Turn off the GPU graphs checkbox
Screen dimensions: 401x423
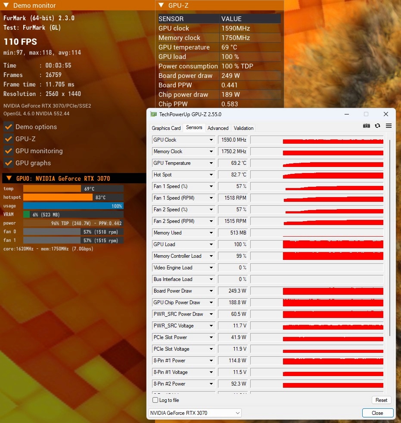click(9, 163)
